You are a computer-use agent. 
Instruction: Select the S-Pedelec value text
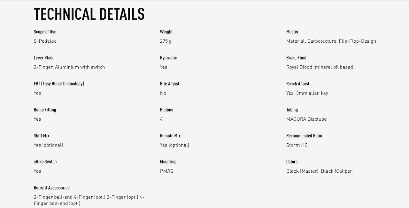[x=45, y=41]
